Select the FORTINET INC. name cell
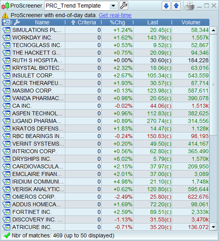Image resolution: width=219 pixels, height=241 pixels. (38, 212)
